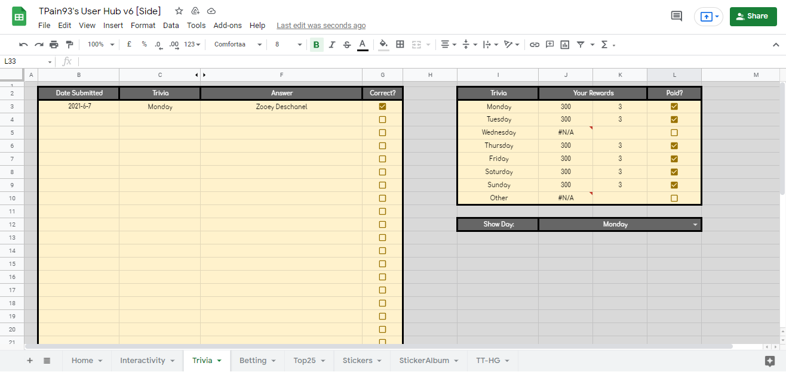The image size is (786, 372).
Task: Open the Format menu
Action: point(143,26)
